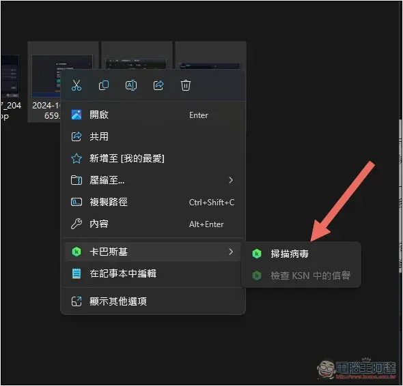This screenshot has height=386, width=403.
Task: Click the path icon beside 複製路徑
Action: (x=77, y=203)
